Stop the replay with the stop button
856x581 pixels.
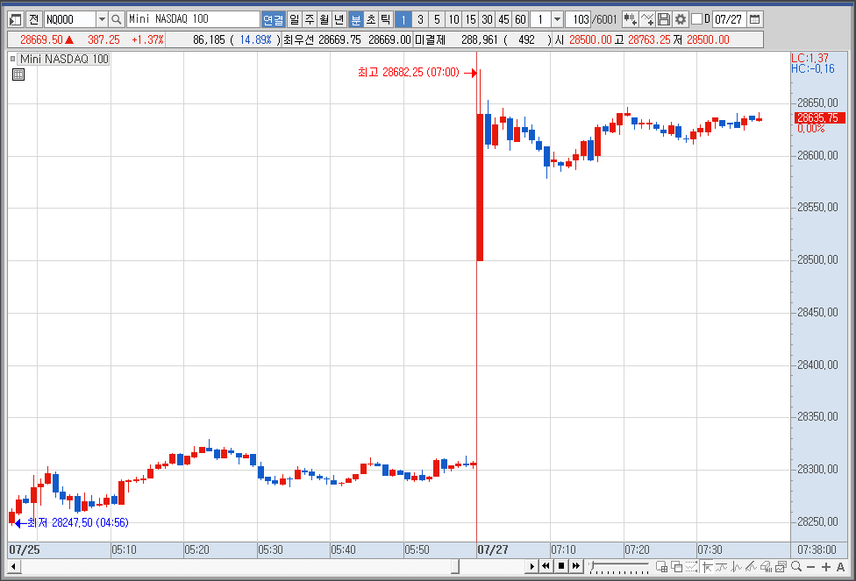pyautogui.click(x=560, y=566)
